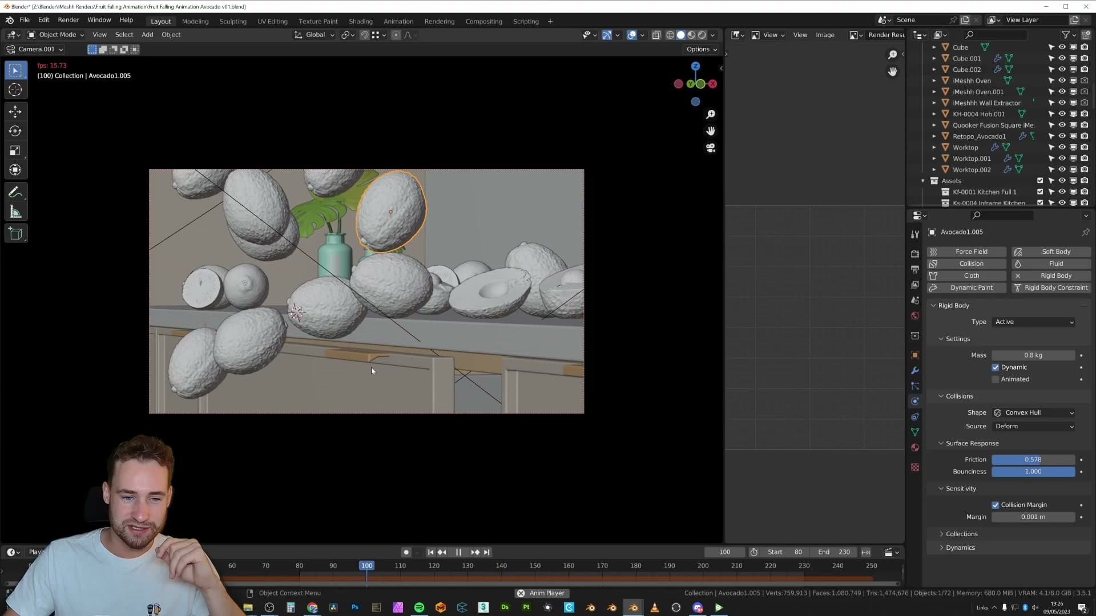Switch to wireframe viewport shading

click(670, 35)
